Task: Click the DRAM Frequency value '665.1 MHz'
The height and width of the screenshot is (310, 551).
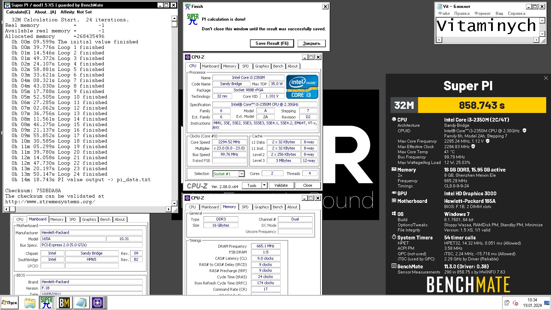Action: coord(266,246)
